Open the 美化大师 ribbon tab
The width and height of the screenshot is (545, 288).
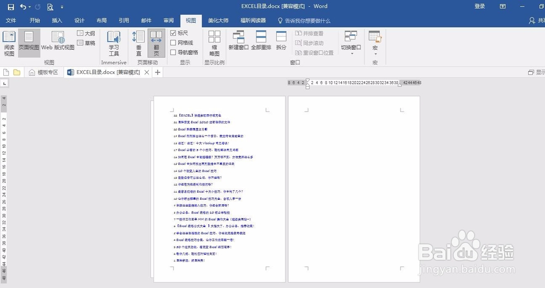click(x=218, y=21)
